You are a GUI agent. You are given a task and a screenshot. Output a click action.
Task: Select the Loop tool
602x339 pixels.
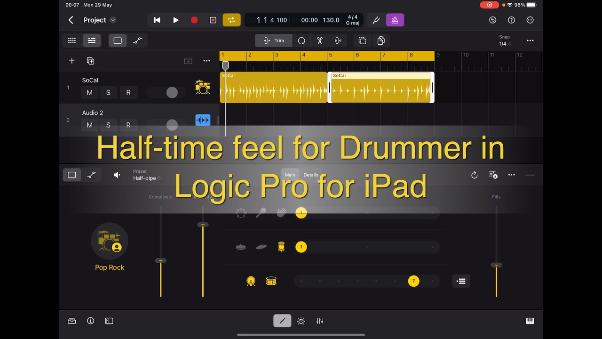(x=301, y=40)
